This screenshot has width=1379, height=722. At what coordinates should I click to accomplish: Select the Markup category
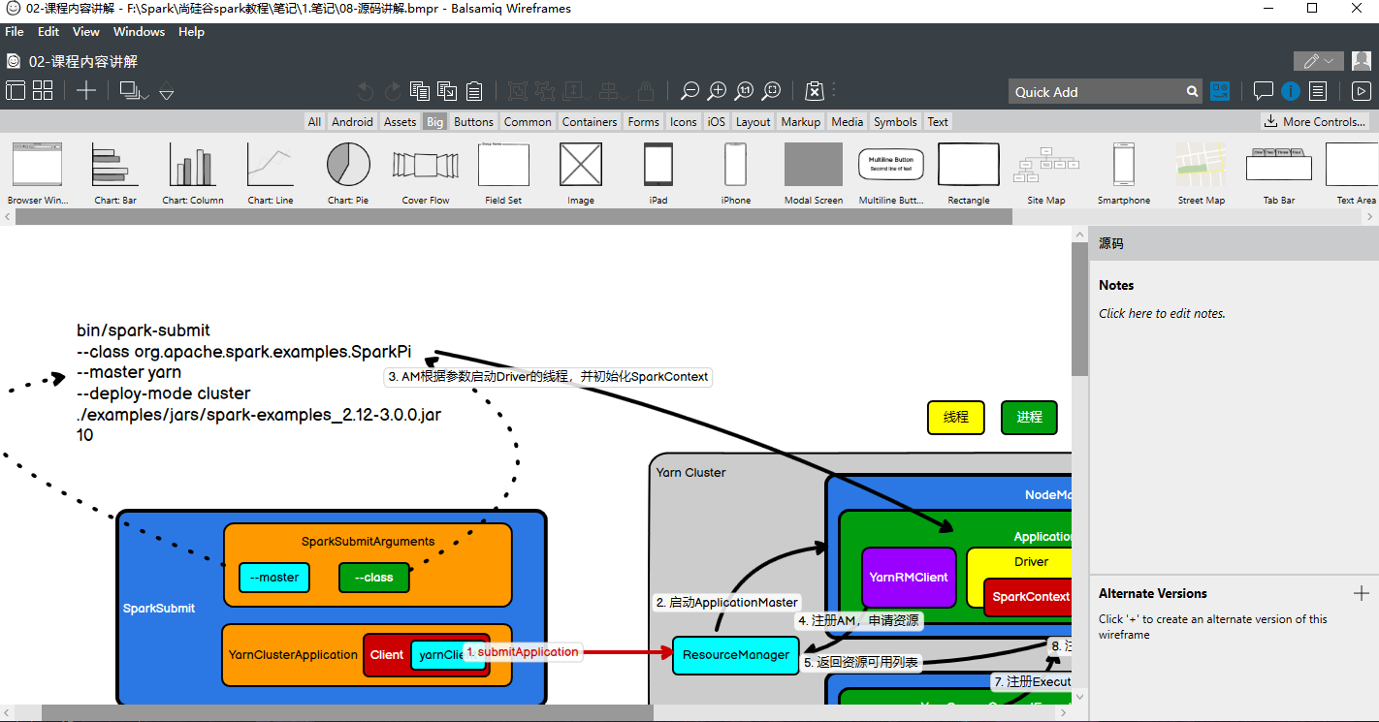800,122
